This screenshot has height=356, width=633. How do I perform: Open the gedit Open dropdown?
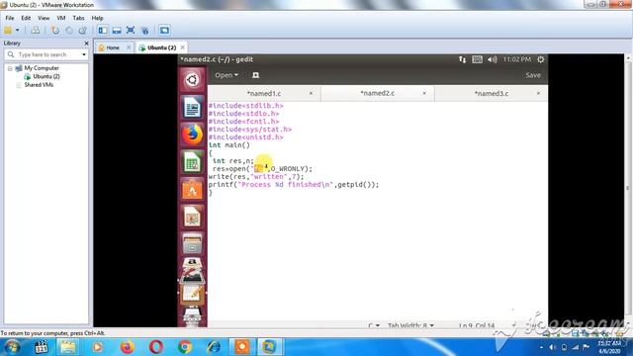(x=226, y=75)
